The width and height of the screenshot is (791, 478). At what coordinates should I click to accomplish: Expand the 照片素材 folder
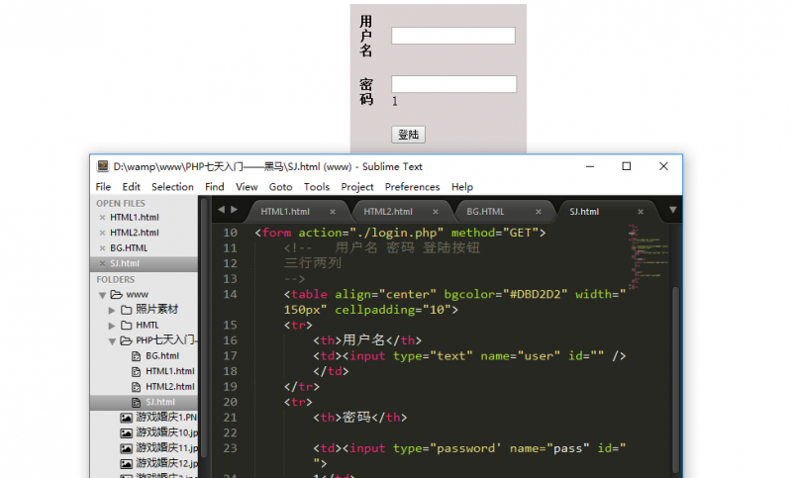point(112,310)
